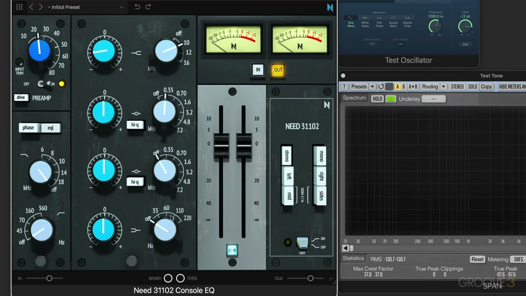Toggle the Decorrelated OFF button
The width and height of the screenshot is (526, 296).
pyautogui.click(x=372, y=44)
